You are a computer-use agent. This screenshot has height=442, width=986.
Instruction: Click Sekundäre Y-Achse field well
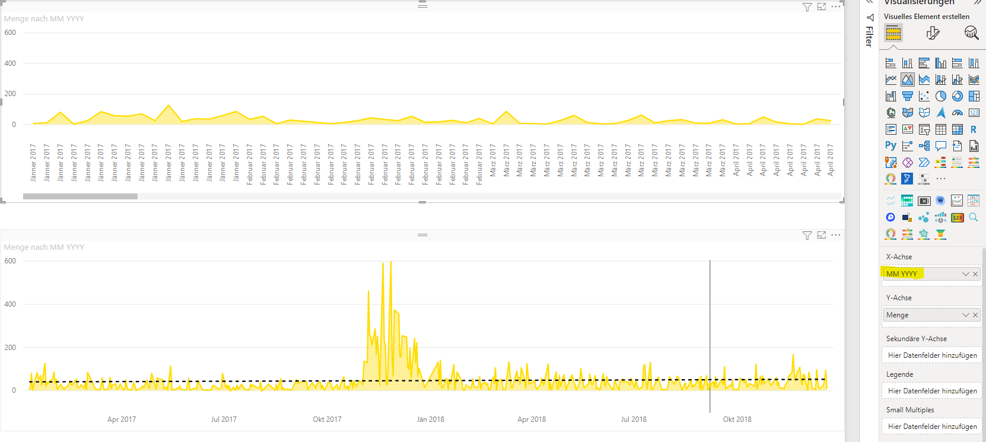[931, 355]
